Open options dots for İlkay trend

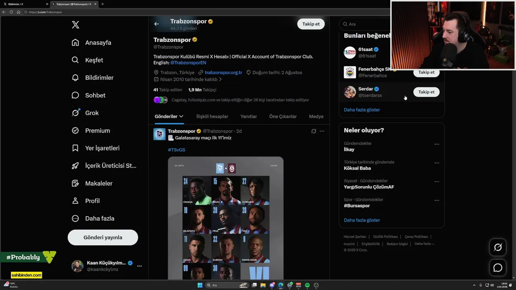437,144
